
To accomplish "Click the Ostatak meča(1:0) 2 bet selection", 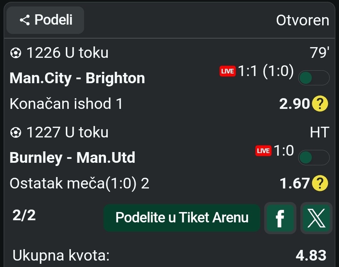I will point(79,183).
